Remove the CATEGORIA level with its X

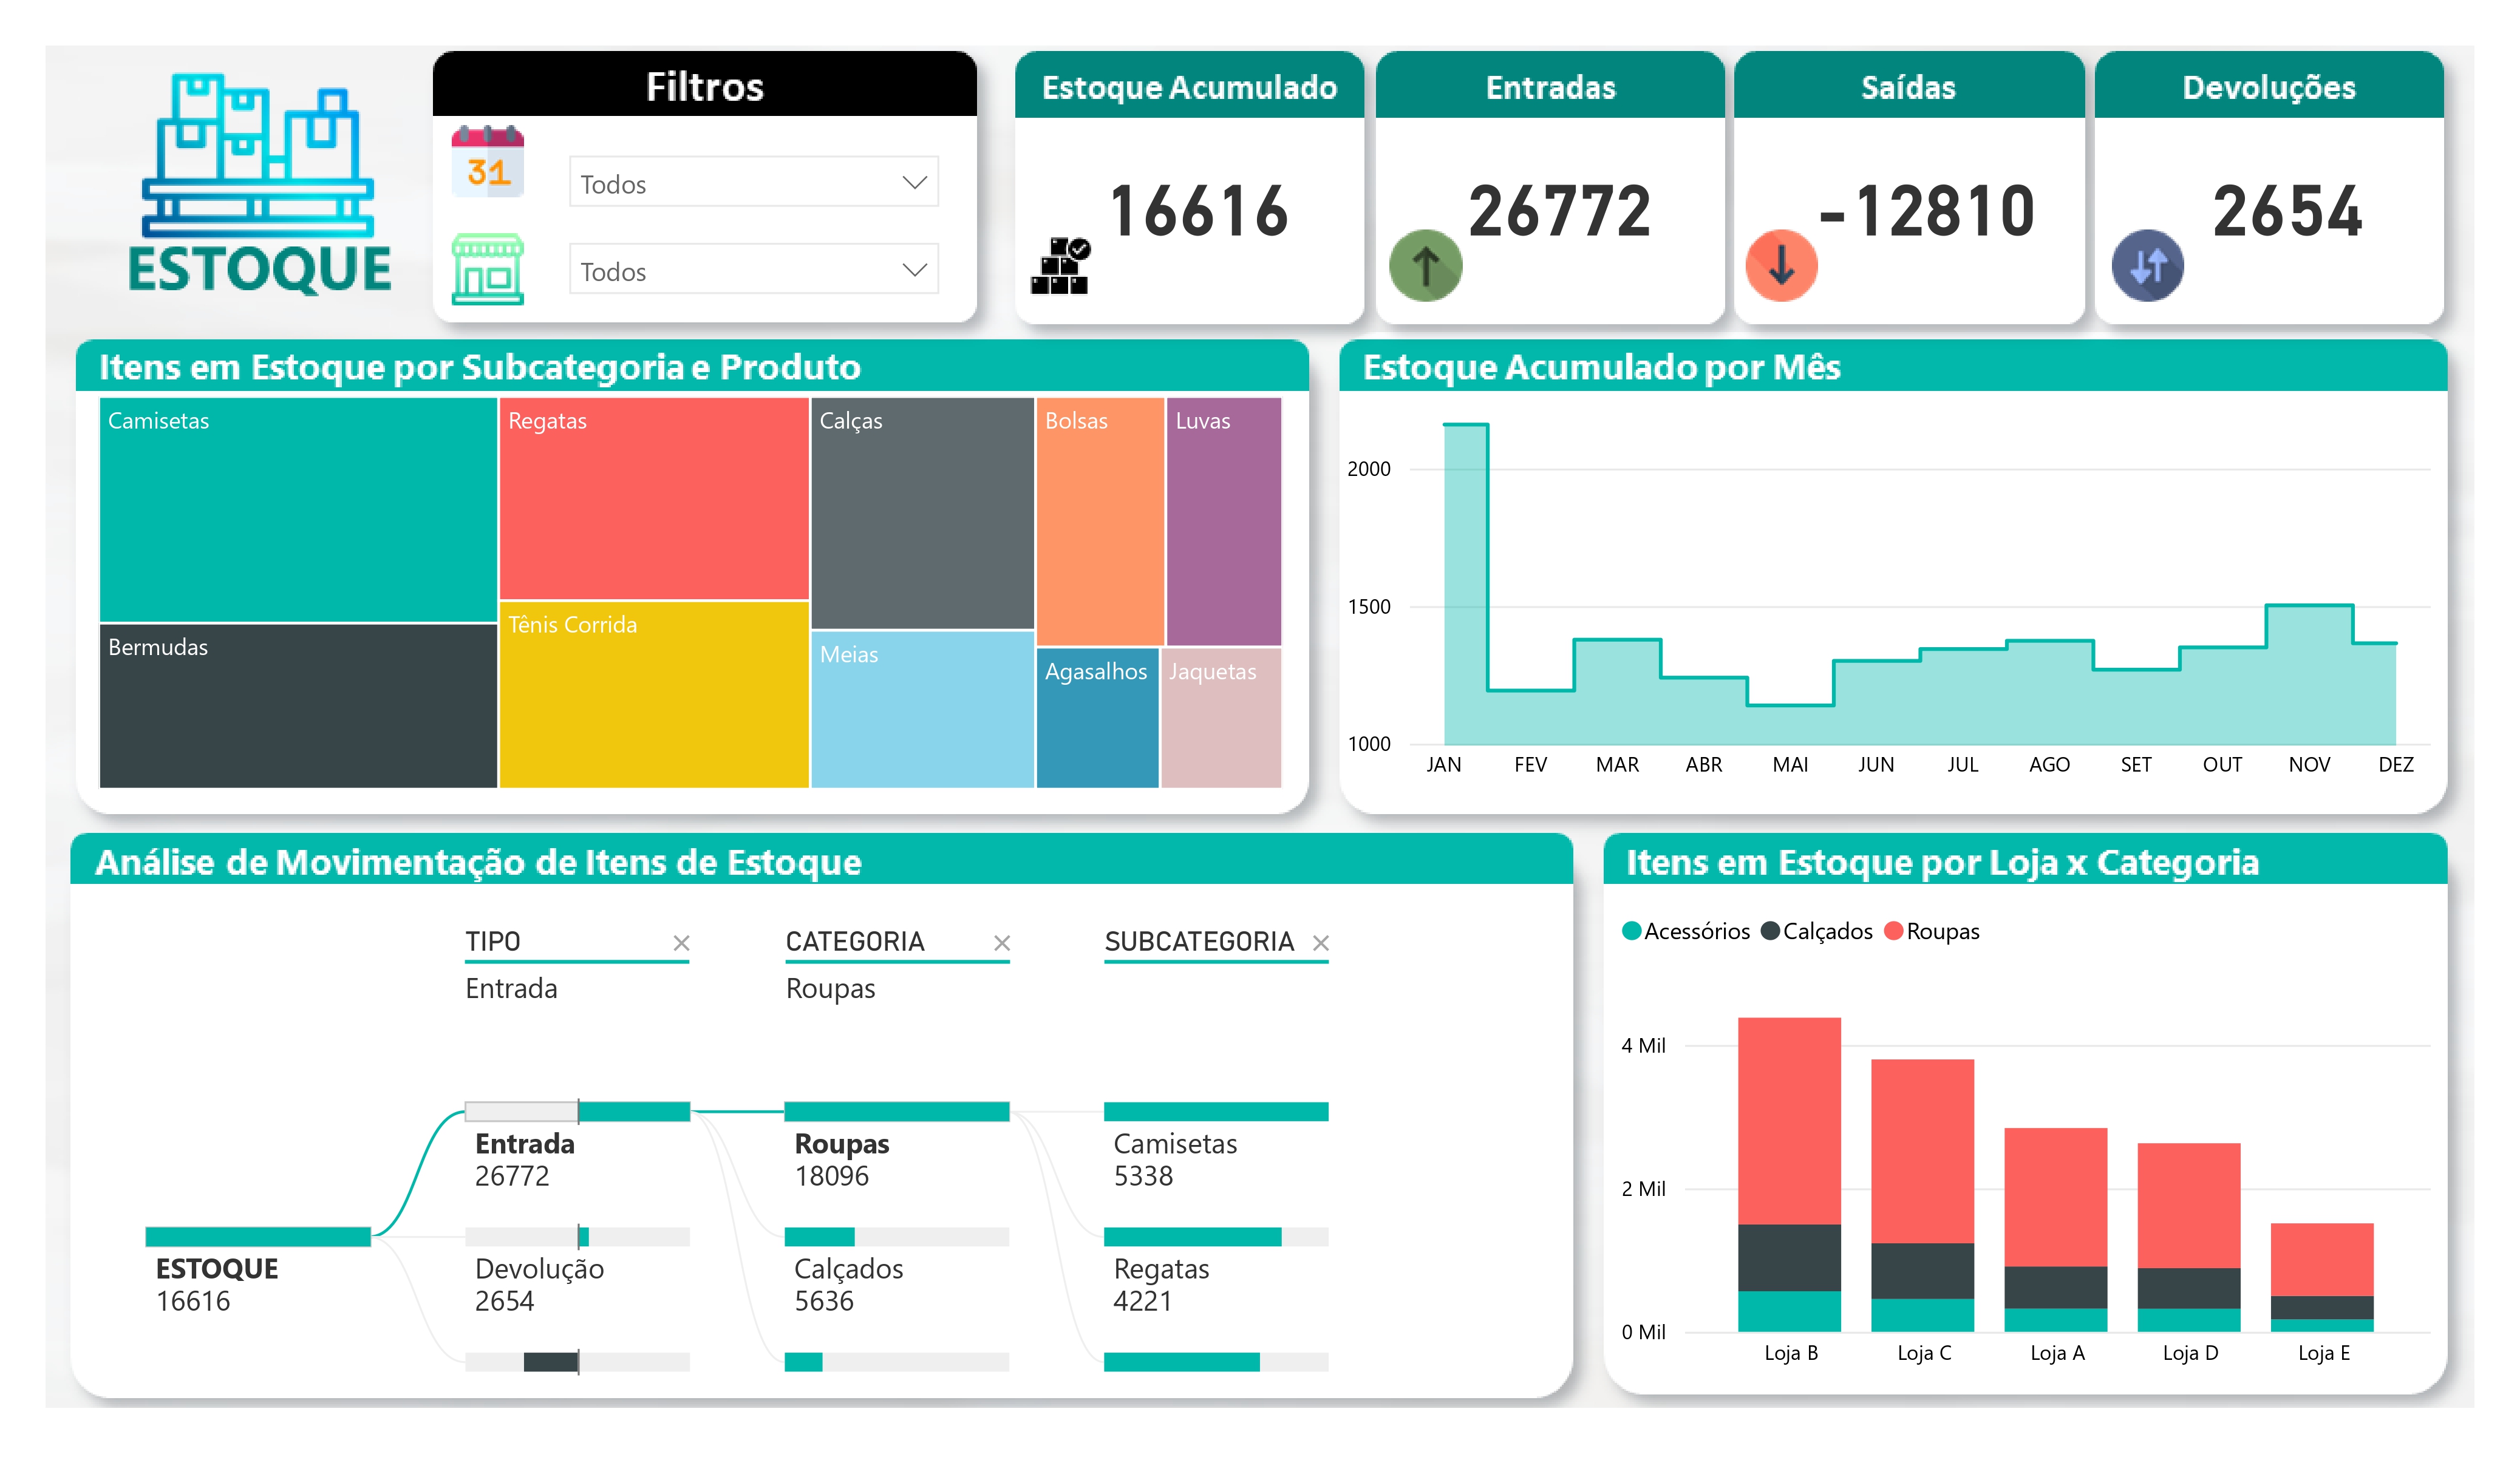click(1001, 943)
